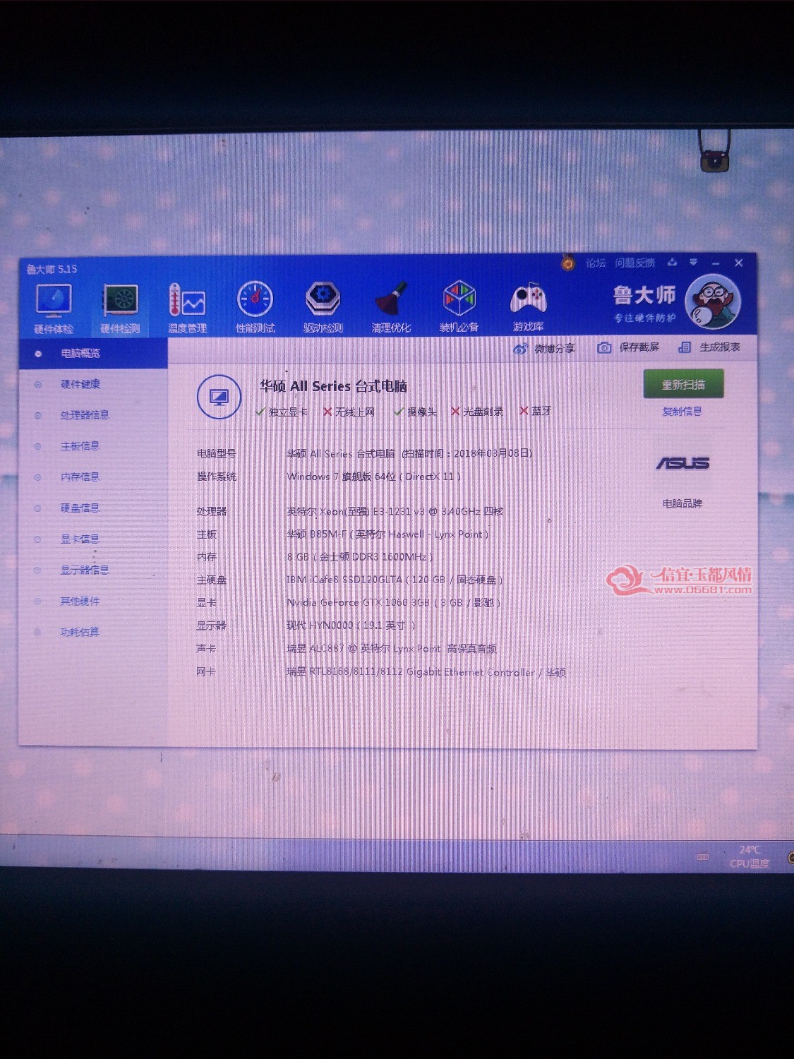The width and height of the screenshot is (794, 1059).
Task: Open 显卡信息 in the sidebar
Action: point(79,539)
